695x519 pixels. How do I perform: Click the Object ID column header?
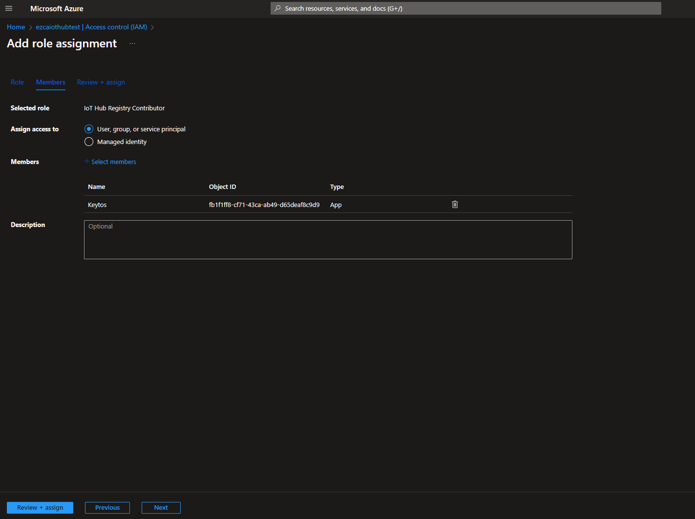pos(223,187)
